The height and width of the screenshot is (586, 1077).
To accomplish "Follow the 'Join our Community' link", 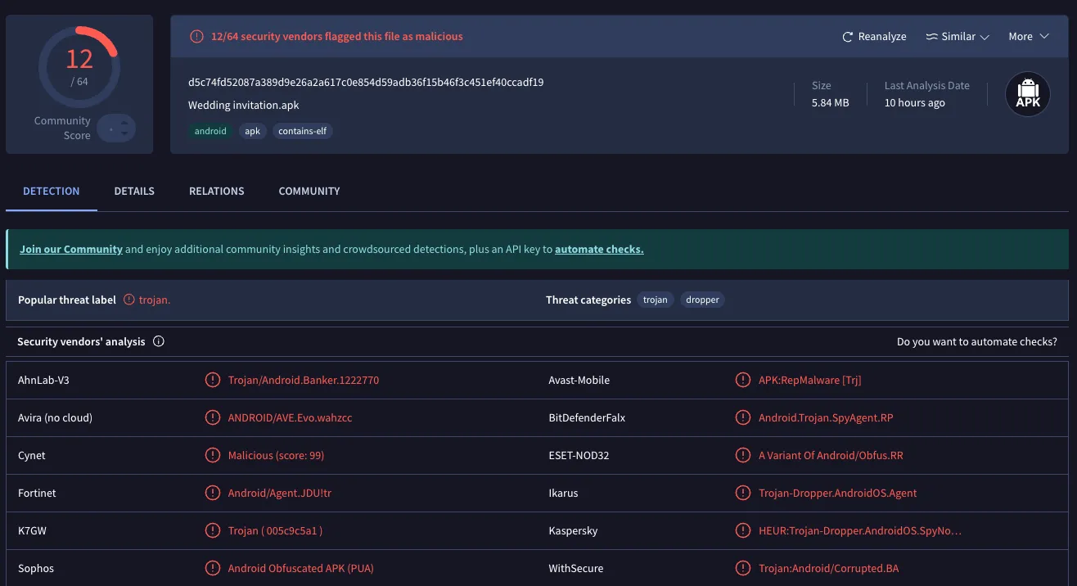I will (71, 250).
